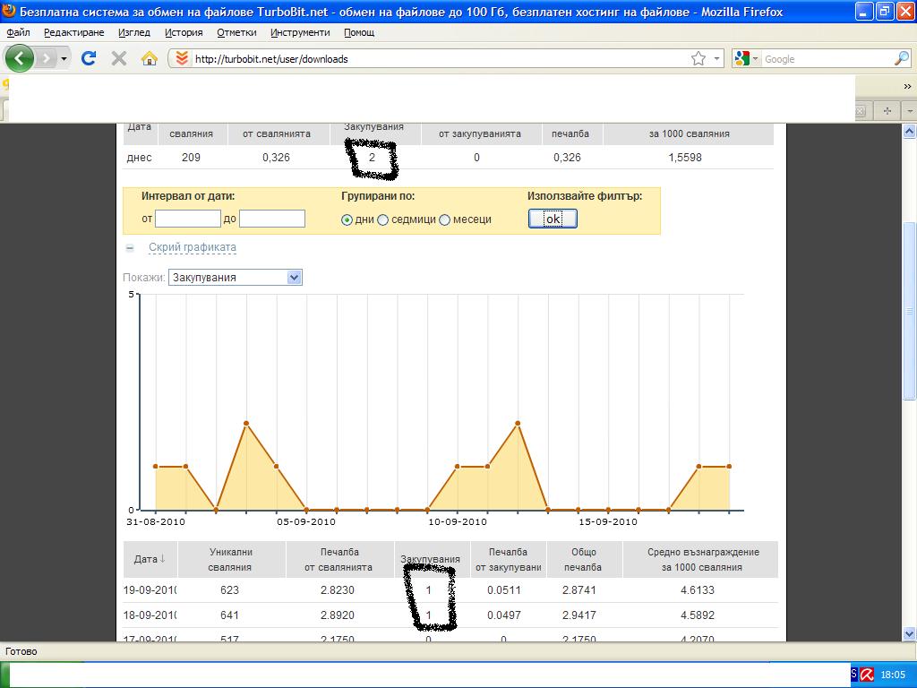List all tabs via the tab bar arrow
Viewport: 917px width, 688px height.
(909, 110)
